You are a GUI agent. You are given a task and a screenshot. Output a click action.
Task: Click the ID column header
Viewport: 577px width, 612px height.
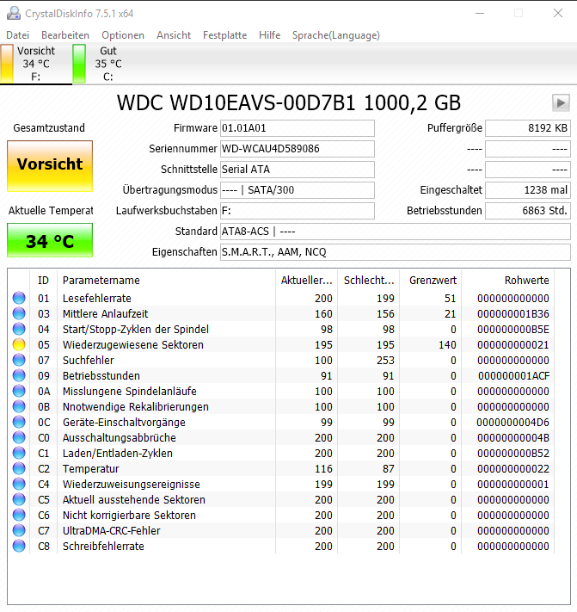click(43, 281)
